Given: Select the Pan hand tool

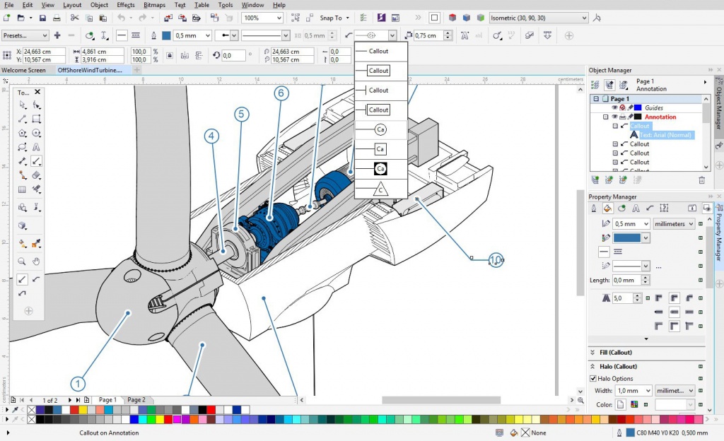Looking at the screenshot, I should click(36, 261).
